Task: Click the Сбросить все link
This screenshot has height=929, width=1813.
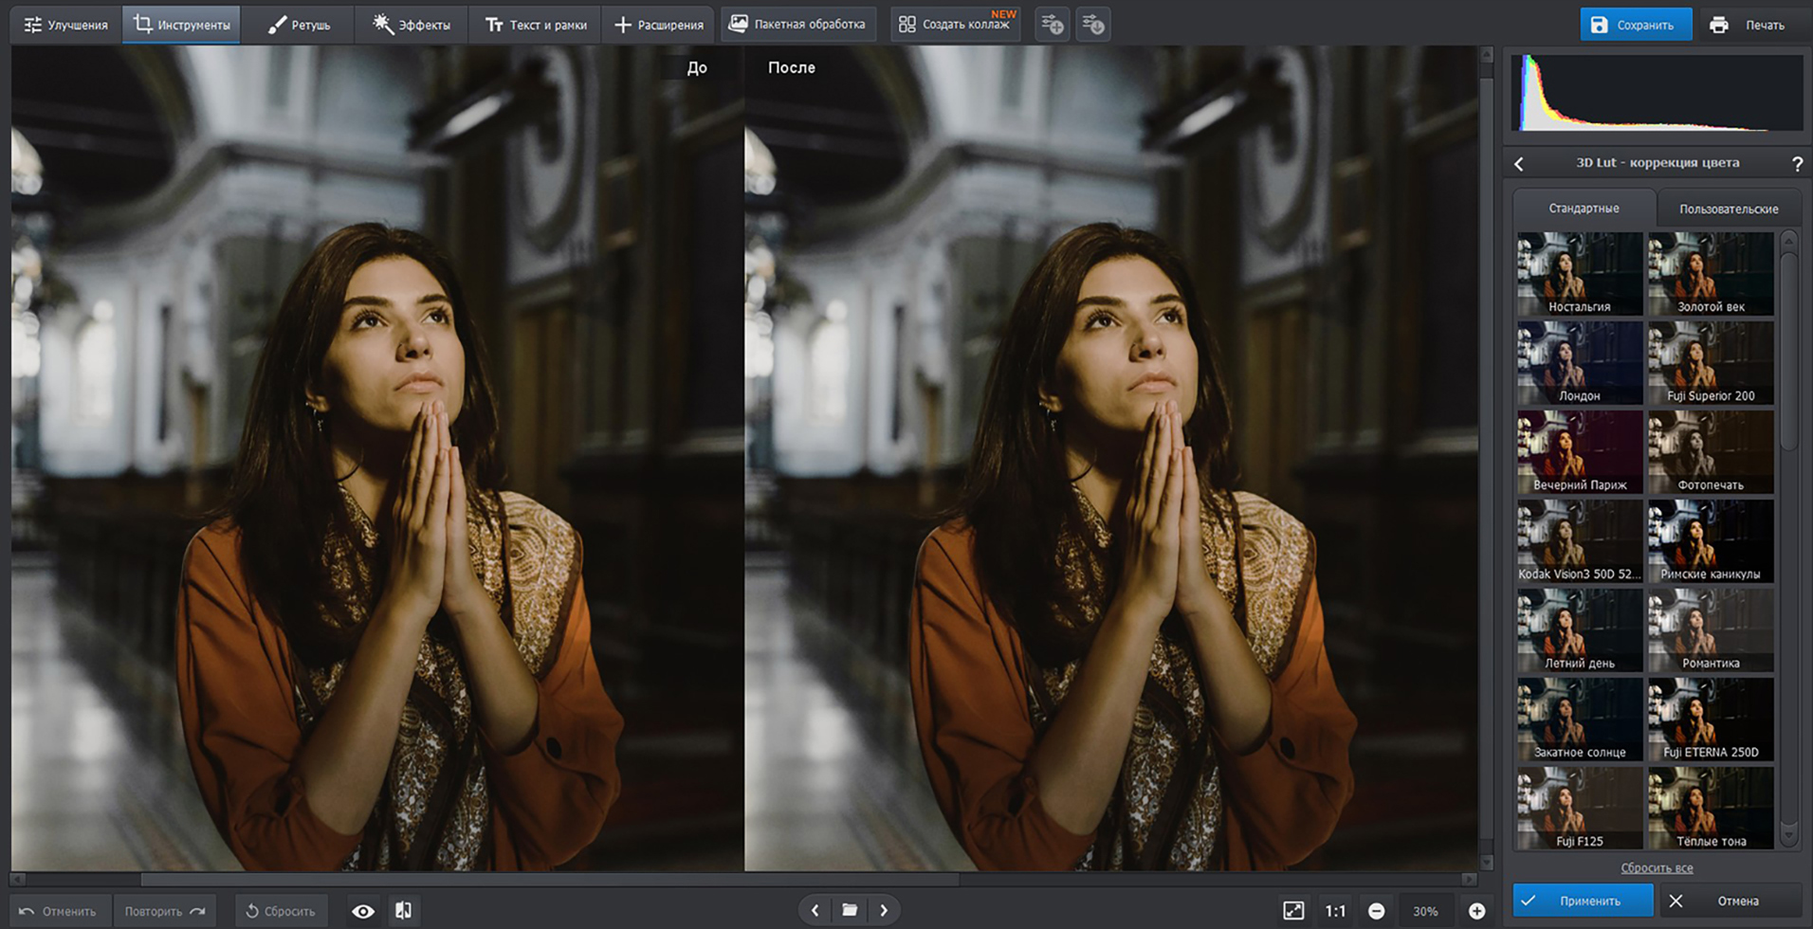Action: click(x=1657, y=867)
